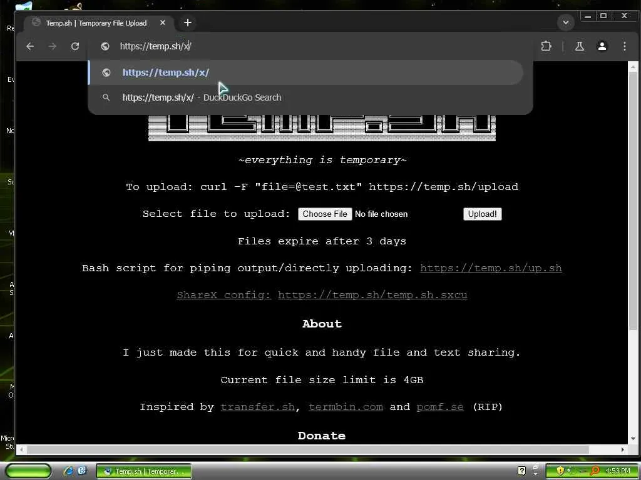
Task: Open a new tab with the plus button
Action: click(x=188, y=23)
